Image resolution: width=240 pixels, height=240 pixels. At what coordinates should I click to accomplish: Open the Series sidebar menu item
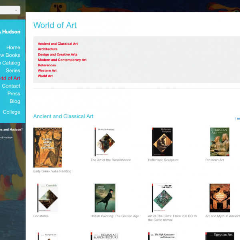[13, 70]
